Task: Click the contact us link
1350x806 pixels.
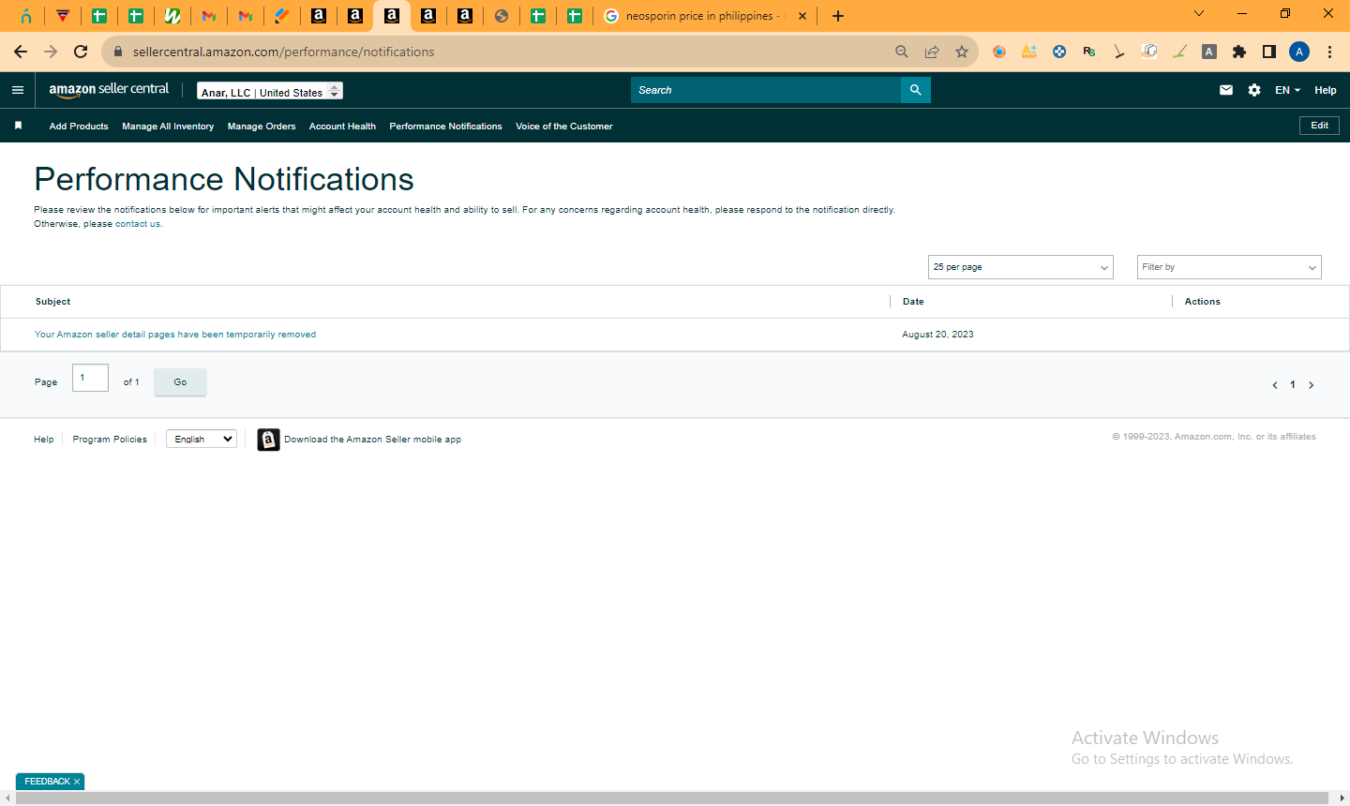Action: click(138, 224)
